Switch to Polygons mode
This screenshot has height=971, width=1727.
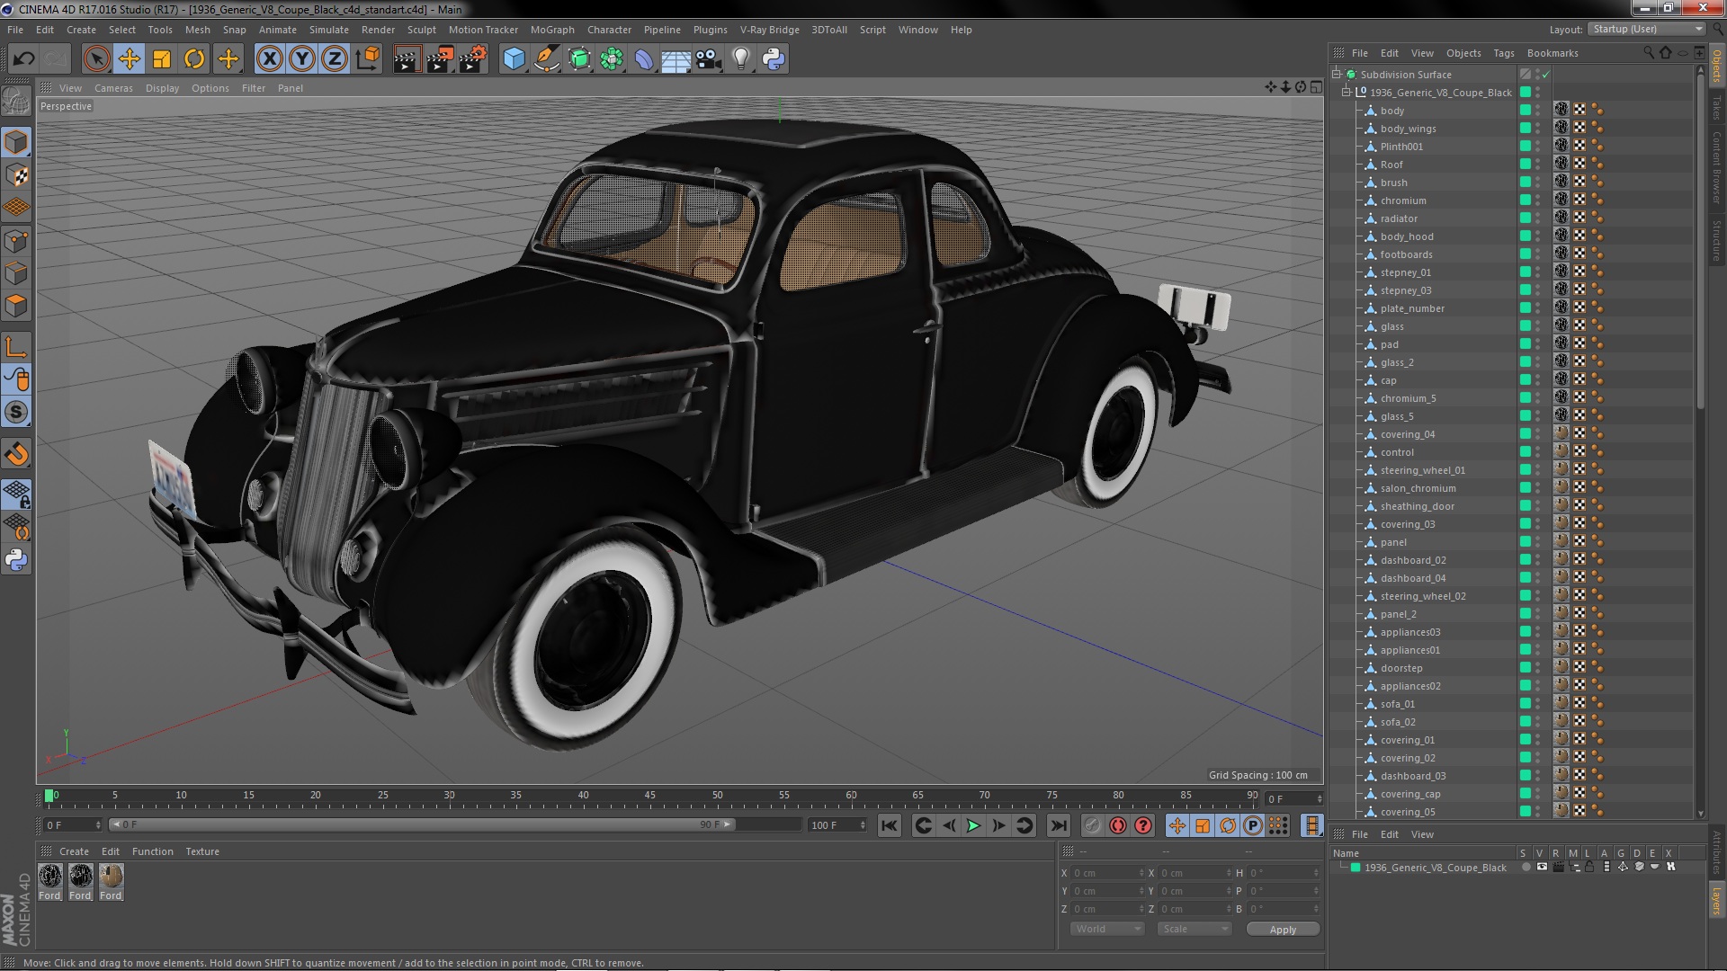point(16,306)
